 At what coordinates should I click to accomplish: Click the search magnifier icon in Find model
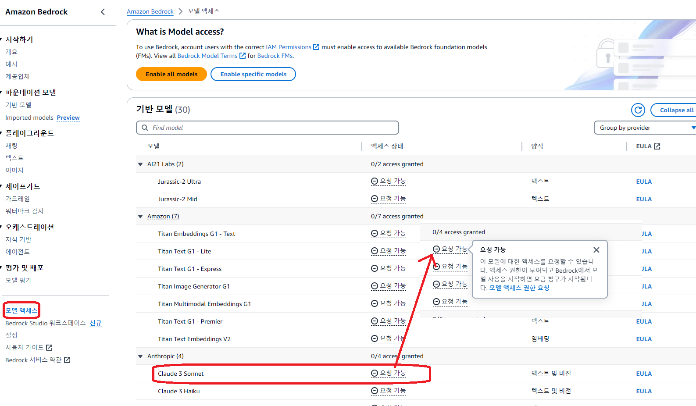click(145, 128)
